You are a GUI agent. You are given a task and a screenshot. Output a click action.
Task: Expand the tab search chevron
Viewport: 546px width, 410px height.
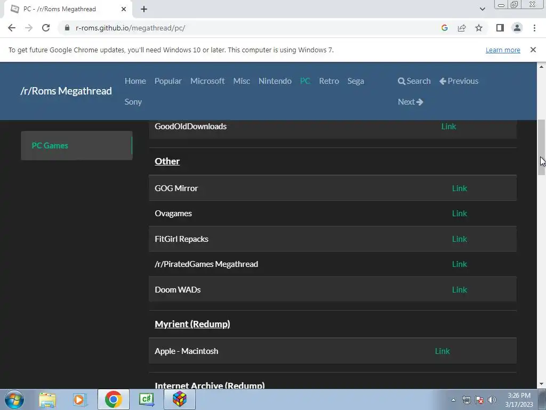(482, 9)
